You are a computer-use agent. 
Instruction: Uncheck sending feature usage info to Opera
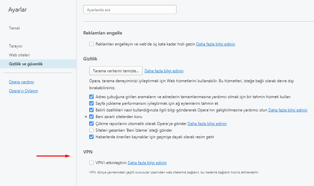click(91, 110)
